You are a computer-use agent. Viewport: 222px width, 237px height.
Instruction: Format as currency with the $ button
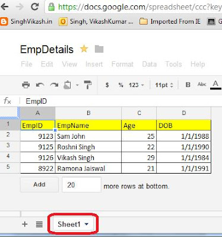click(107, 85)
